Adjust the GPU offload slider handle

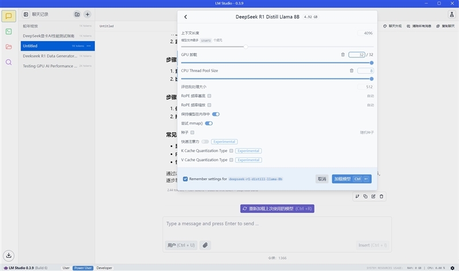click(x=371, y=63)
